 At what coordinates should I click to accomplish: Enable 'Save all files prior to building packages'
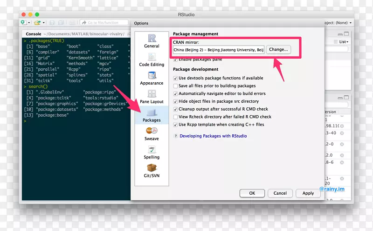175,86
